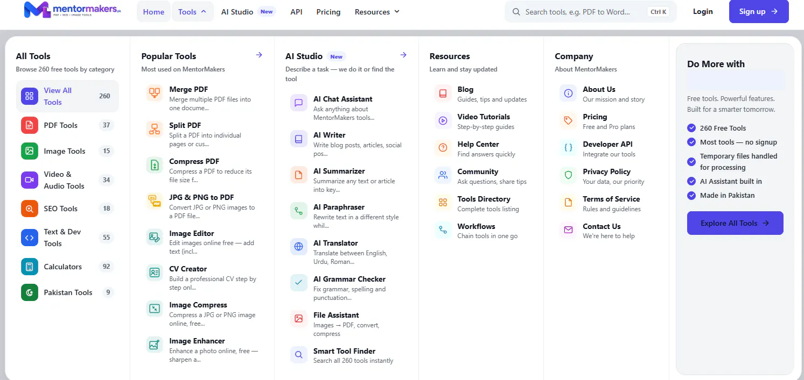The image size is (804, 380).
Task: Open the PDF Tools category
Action: coord(67,125)
